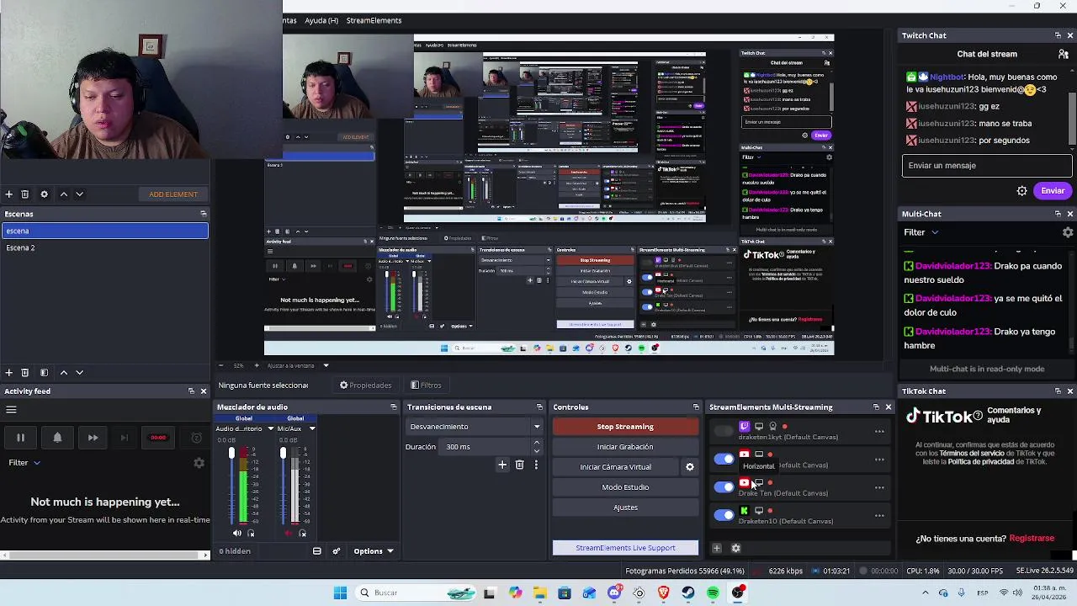Open Multi-Streaming settings gear icon
This screenshot has width=1077, height=606.
(735, 548)
